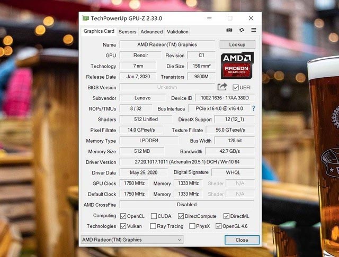Toggle the OpenGL 4.6 checkbox
Viewport: 339px width, 257px height.
pyautogui.click(x=218, y=226)
